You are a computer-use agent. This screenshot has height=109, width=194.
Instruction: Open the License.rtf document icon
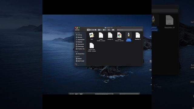110,35
